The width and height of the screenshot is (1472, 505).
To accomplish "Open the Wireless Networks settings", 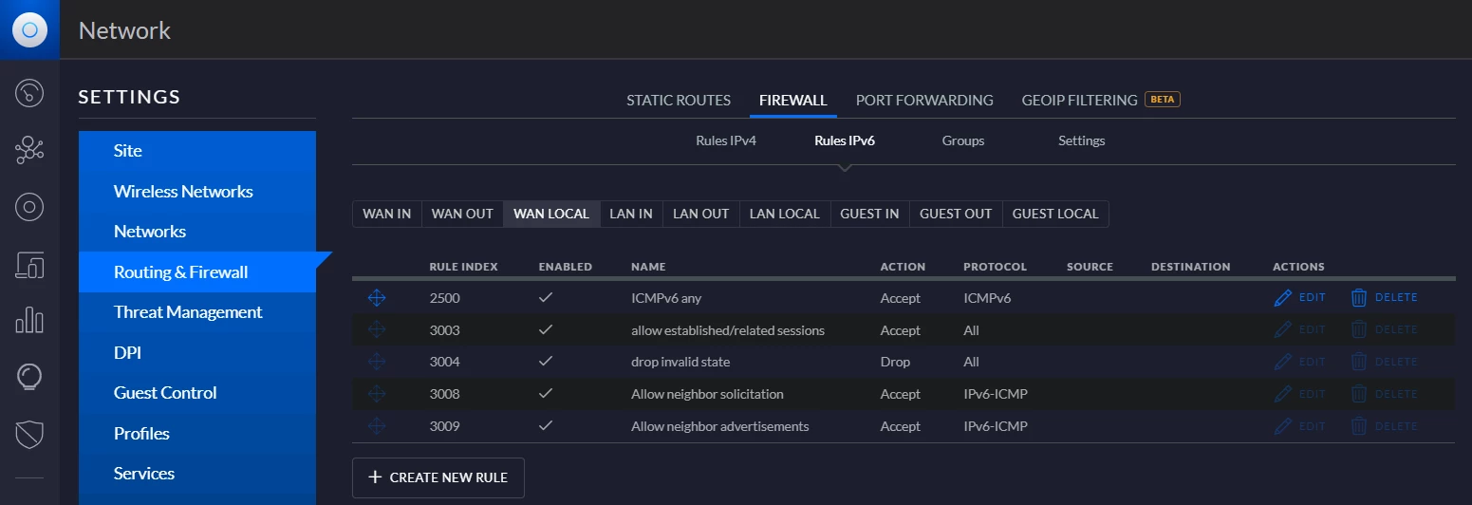I will tap(183, 192).
